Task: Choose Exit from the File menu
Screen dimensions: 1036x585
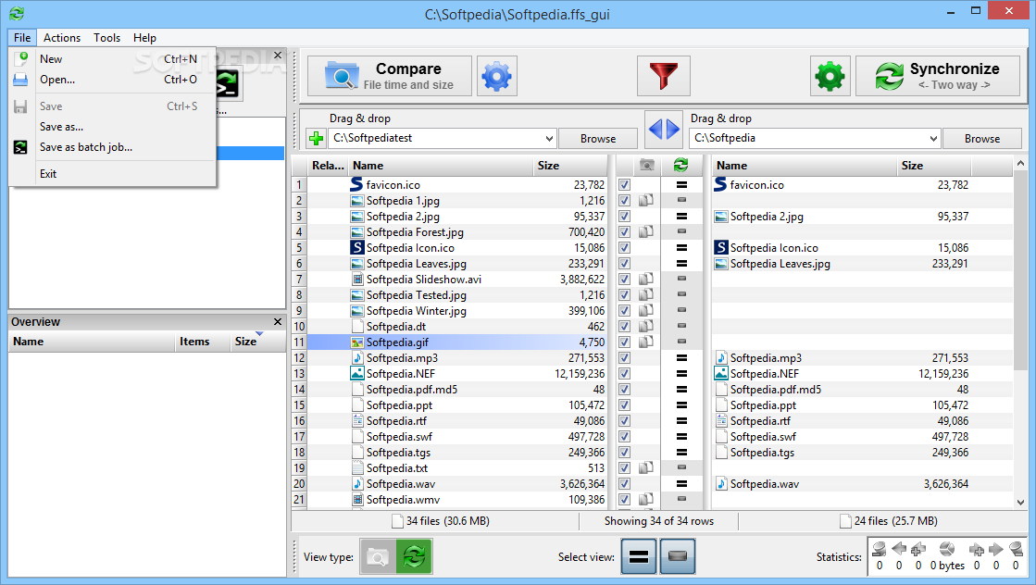Action: (112, 174)
